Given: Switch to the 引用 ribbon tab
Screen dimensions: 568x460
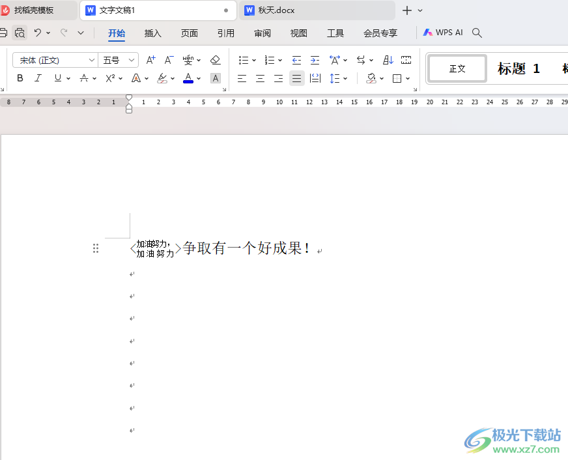Looking at the screenshot, I should point(226,33).
